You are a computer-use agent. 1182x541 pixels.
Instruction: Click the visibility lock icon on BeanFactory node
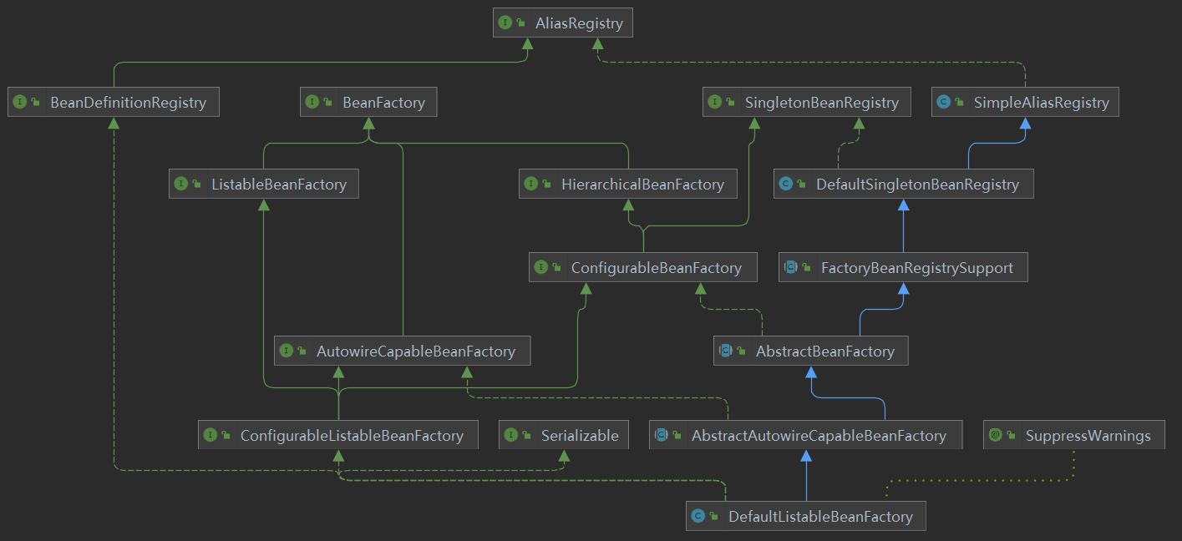point(328,103)
